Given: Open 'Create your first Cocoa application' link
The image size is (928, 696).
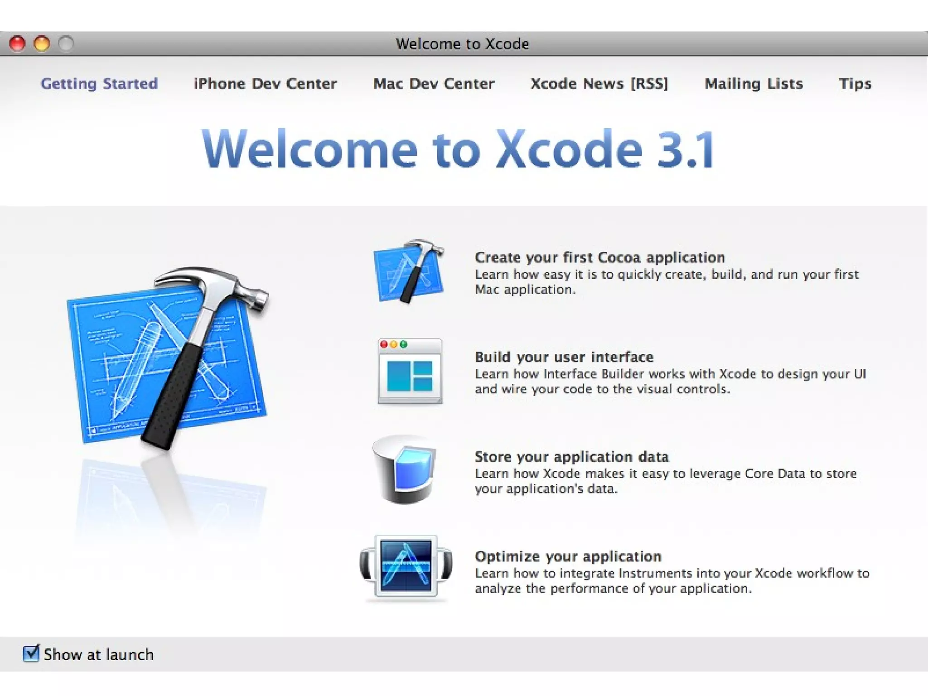Looking at the screenshot, I should coord(599,257).
